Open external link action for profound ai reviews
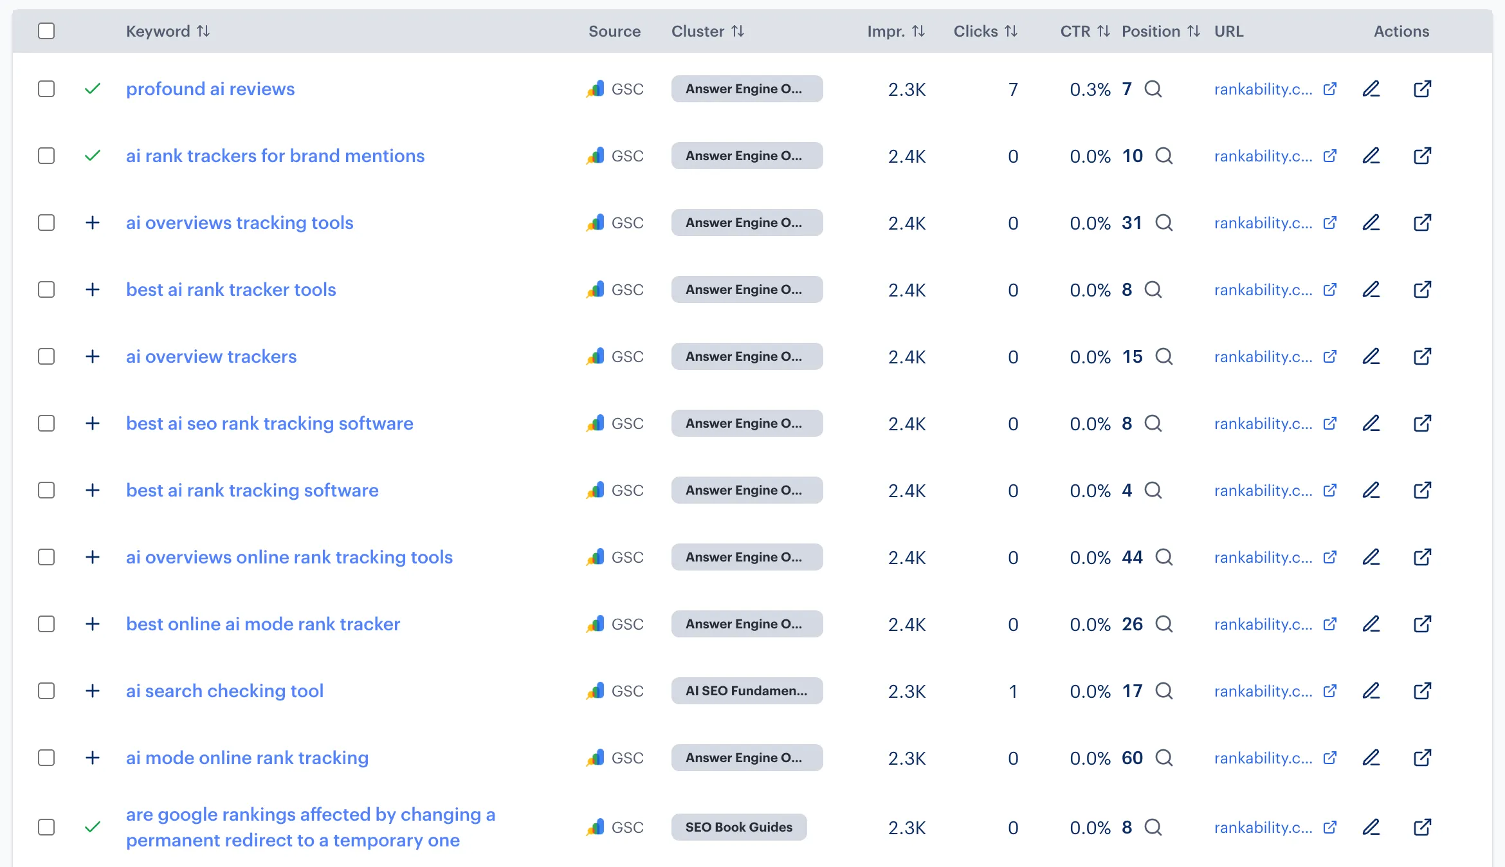1505x867 pixels. tap(1423, 89)
